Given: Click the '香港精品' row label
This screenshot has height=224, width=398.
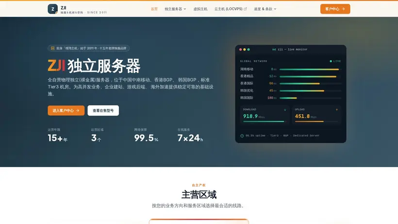Looking at the screenshot, I should 247,76.
